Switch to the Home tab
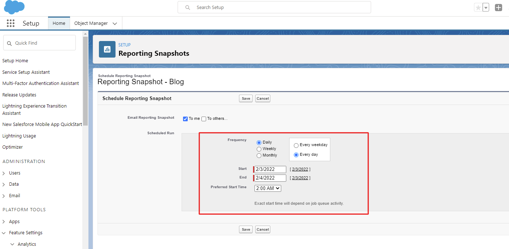Image resolution: width=509 pixels, height=249 pixels. coord(59,23)
